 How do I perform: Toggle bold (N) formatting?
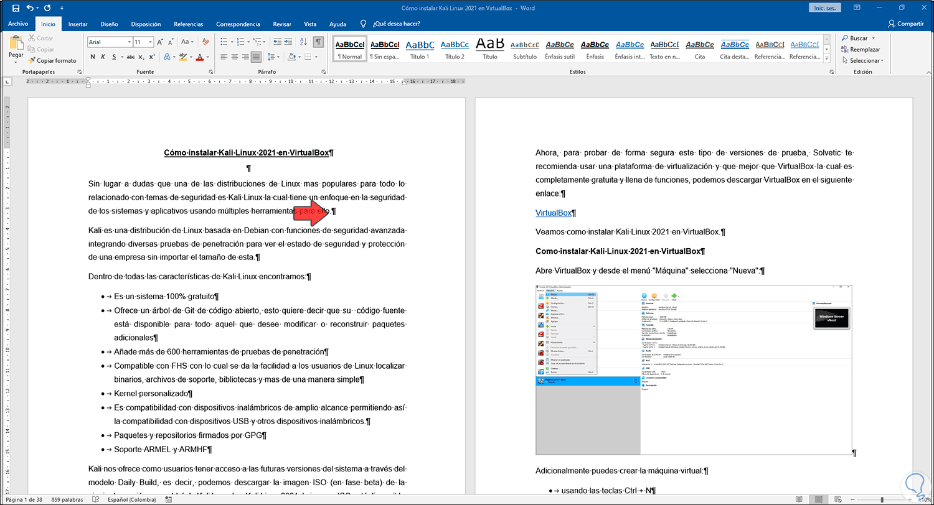click(92, 57)
